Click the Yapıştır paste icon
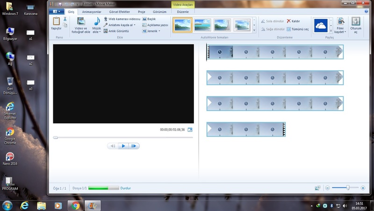 [56, 21]
